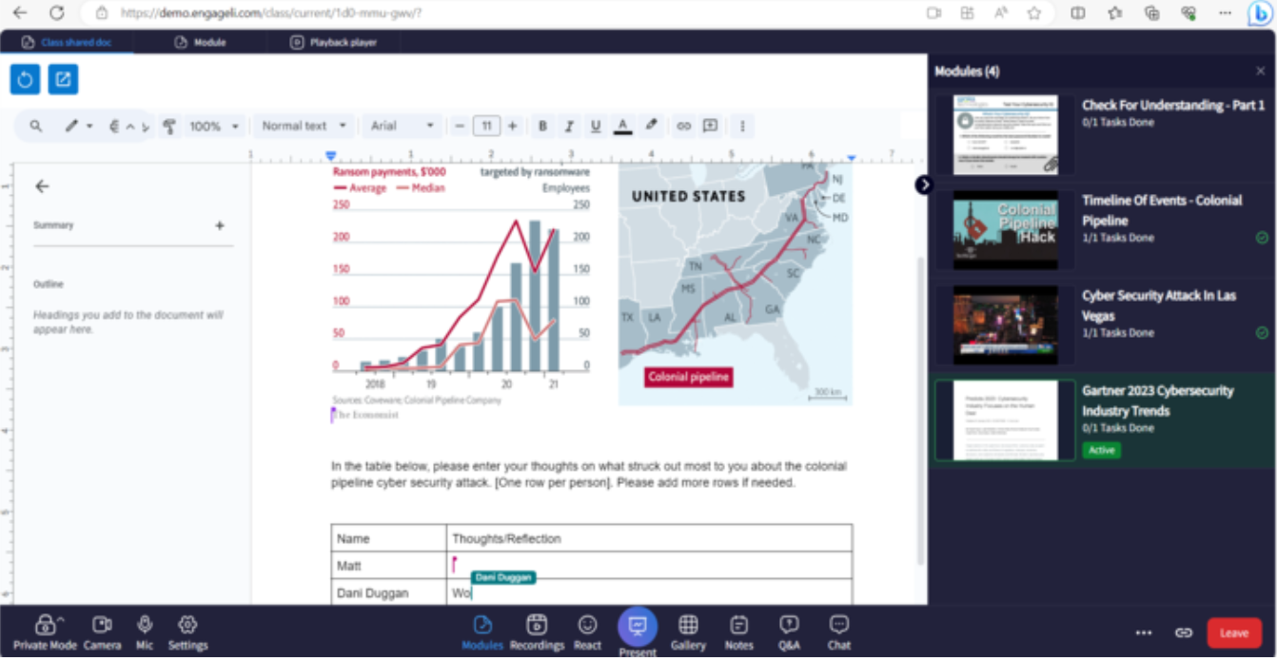This screenshot has height=661, width=1277.
Task: Add a summary with plus icon
Action: pos(220,225)
